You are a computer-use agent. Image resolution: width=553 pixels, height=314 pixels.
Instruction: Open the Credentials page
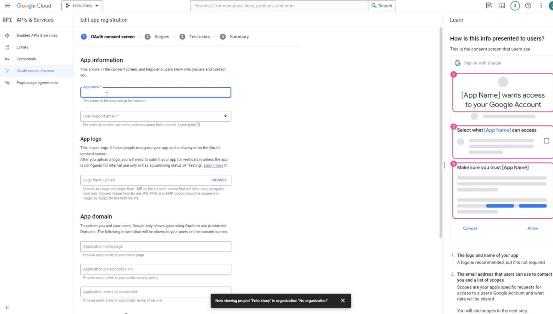coord(26,59)
